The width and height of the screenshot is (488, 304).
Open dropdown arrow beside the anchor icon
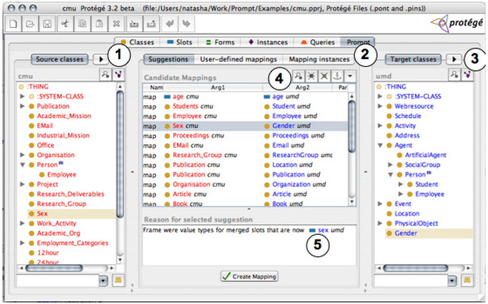point(350,76)
